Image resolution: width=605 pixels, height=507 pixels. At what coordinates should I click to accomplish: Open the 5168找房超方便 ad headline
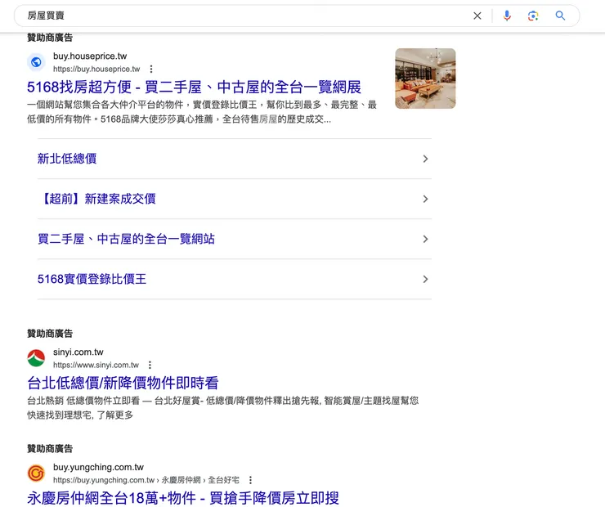(x=194, y=87)
